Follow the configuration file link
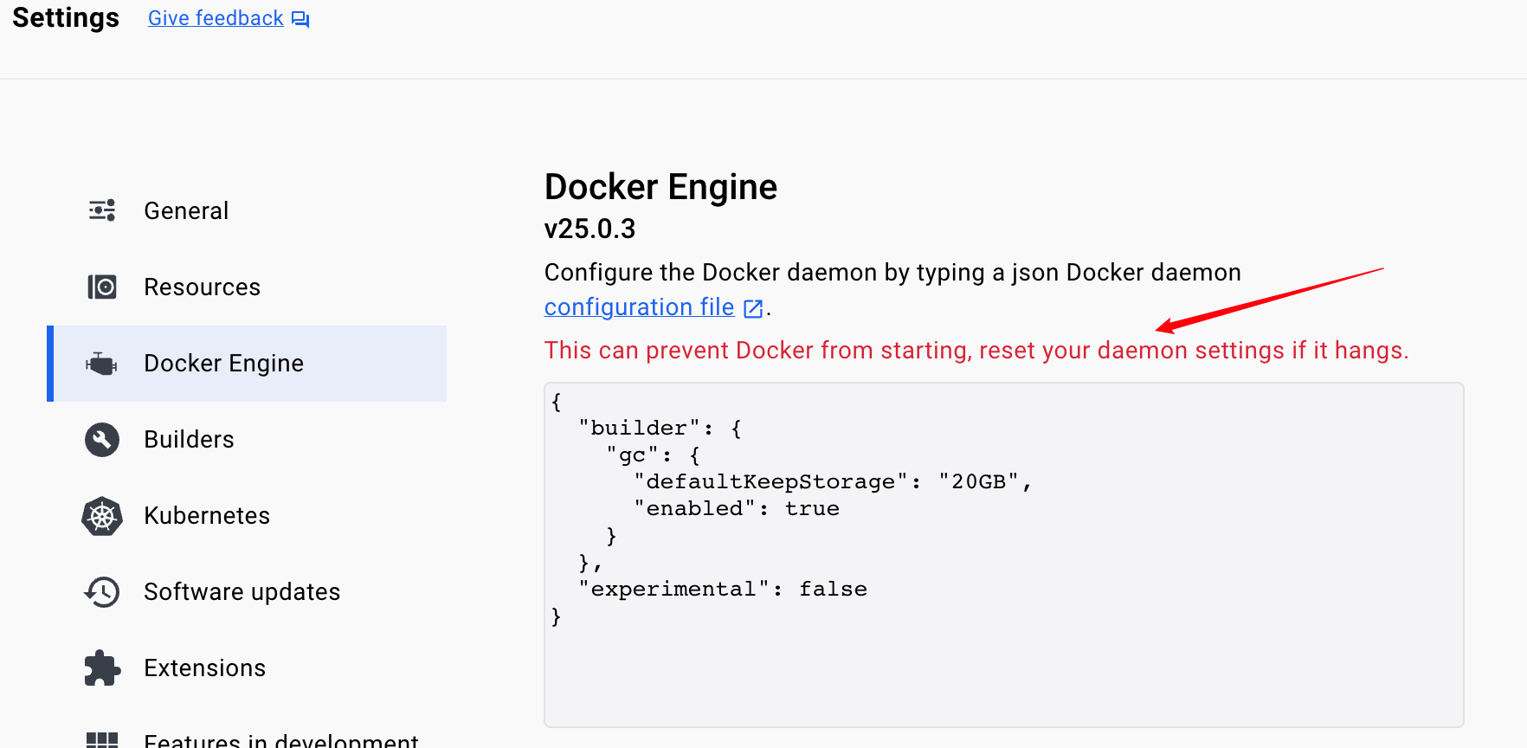Viewport: 1527px width, 748px height. coord(639,307)
